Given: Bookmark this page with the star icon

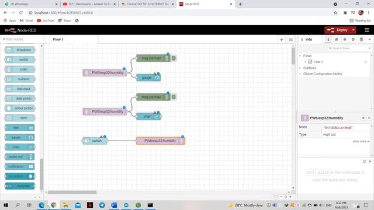Looking at the screenshot, I should (x=335, y=13).
